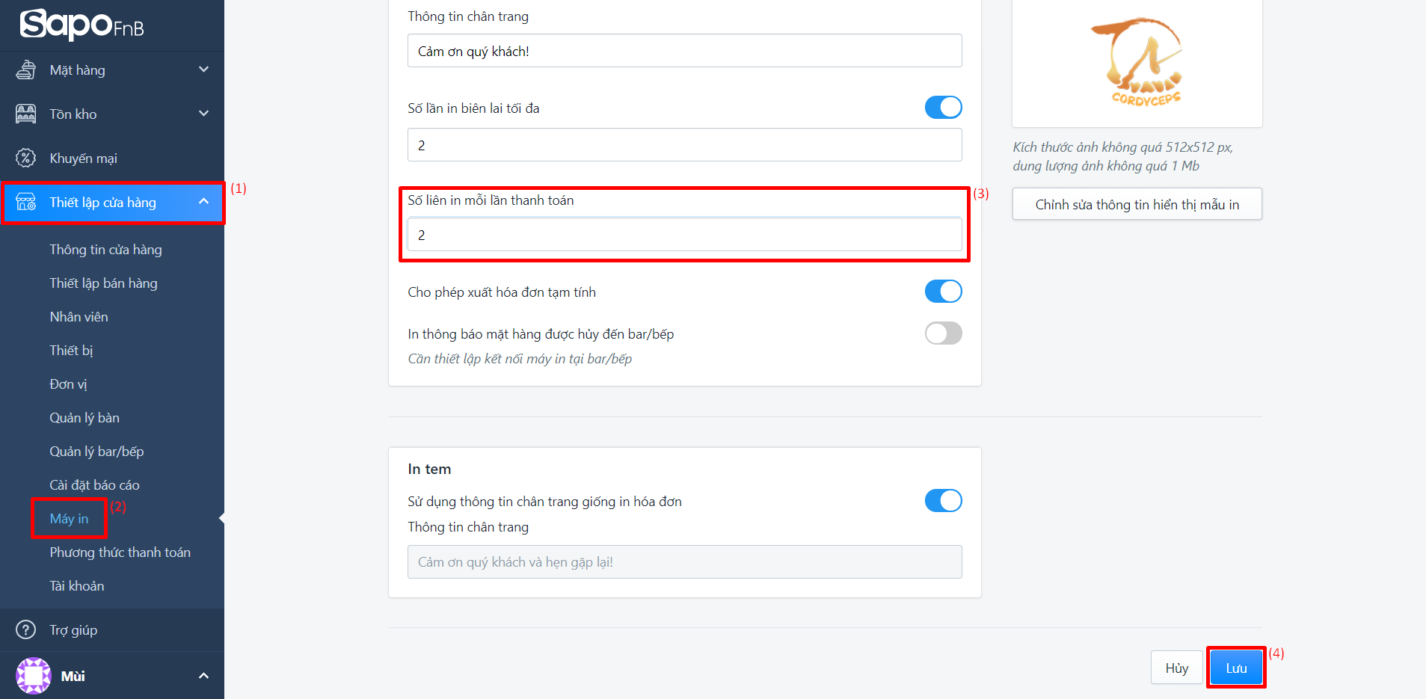The width and height of the screenshot is (1426, 699).
Task: Click the Mặt hàng sidebar icon
Action: pyautogui.click(x=26, y=70)
